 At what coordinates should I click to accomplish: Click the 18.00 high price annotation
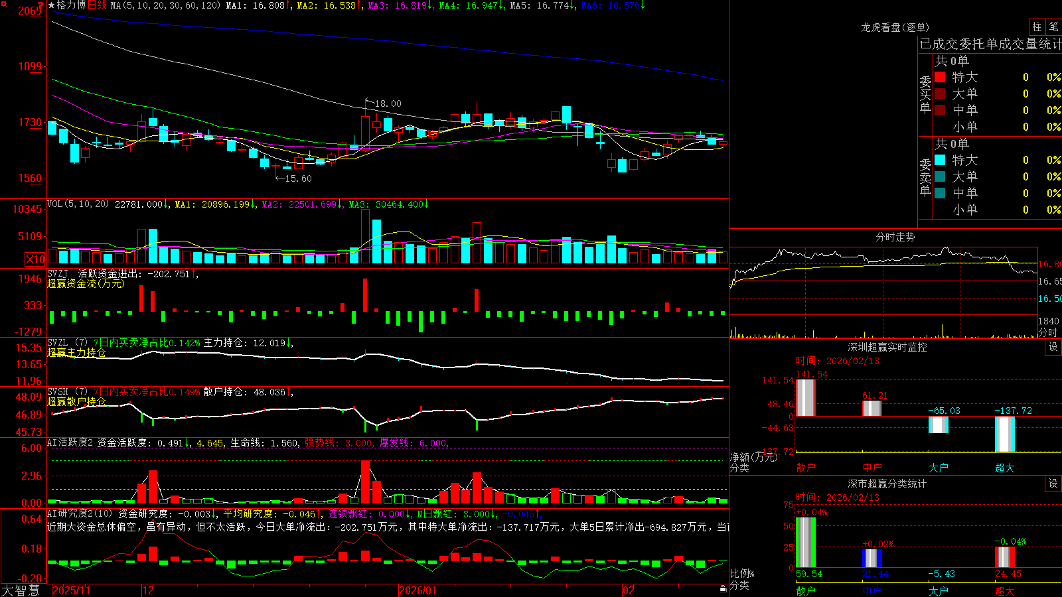(388, 103)
